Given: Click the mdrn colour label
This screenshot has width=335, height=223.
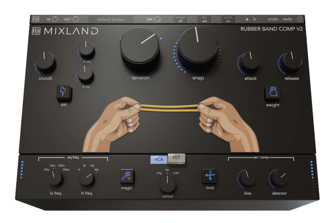Looking at the screenshot, I should pyautogui.click(x=176, y=173).
